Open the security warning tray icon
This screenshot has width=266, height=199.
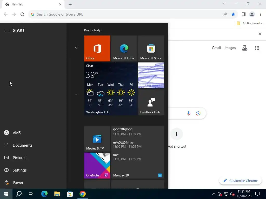(220, 194)
